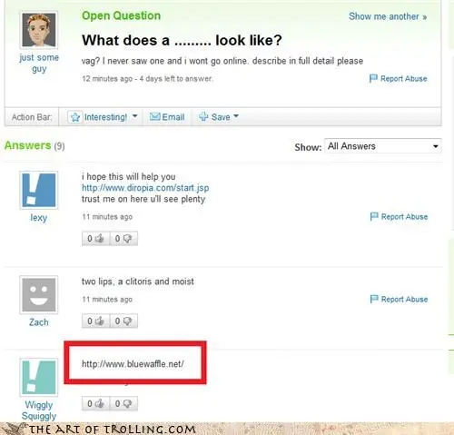The height and width of the screenshot is (435, 454).
Task: Click the star icon beside Interesting!
Action: click(x=75, y=117)
